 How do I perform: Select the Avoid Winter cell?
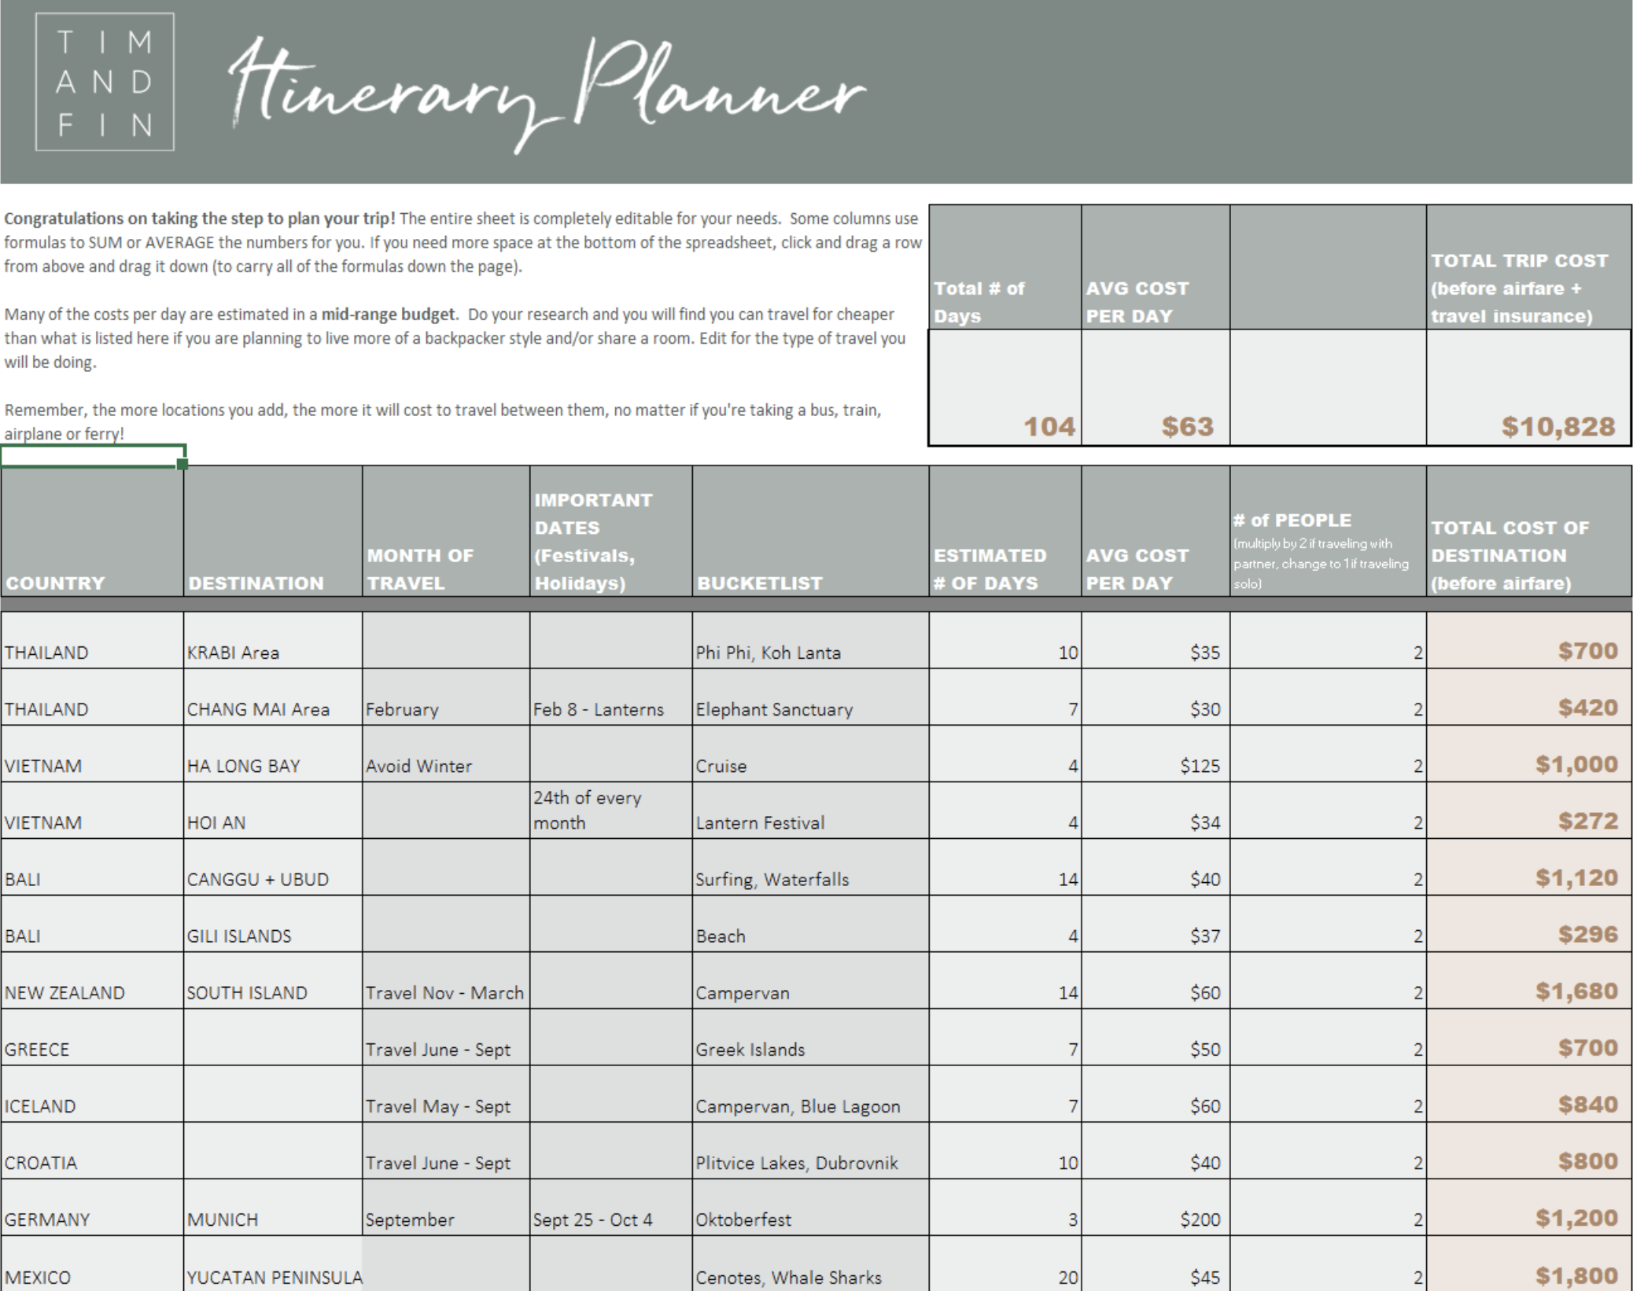tap(446, 754)
